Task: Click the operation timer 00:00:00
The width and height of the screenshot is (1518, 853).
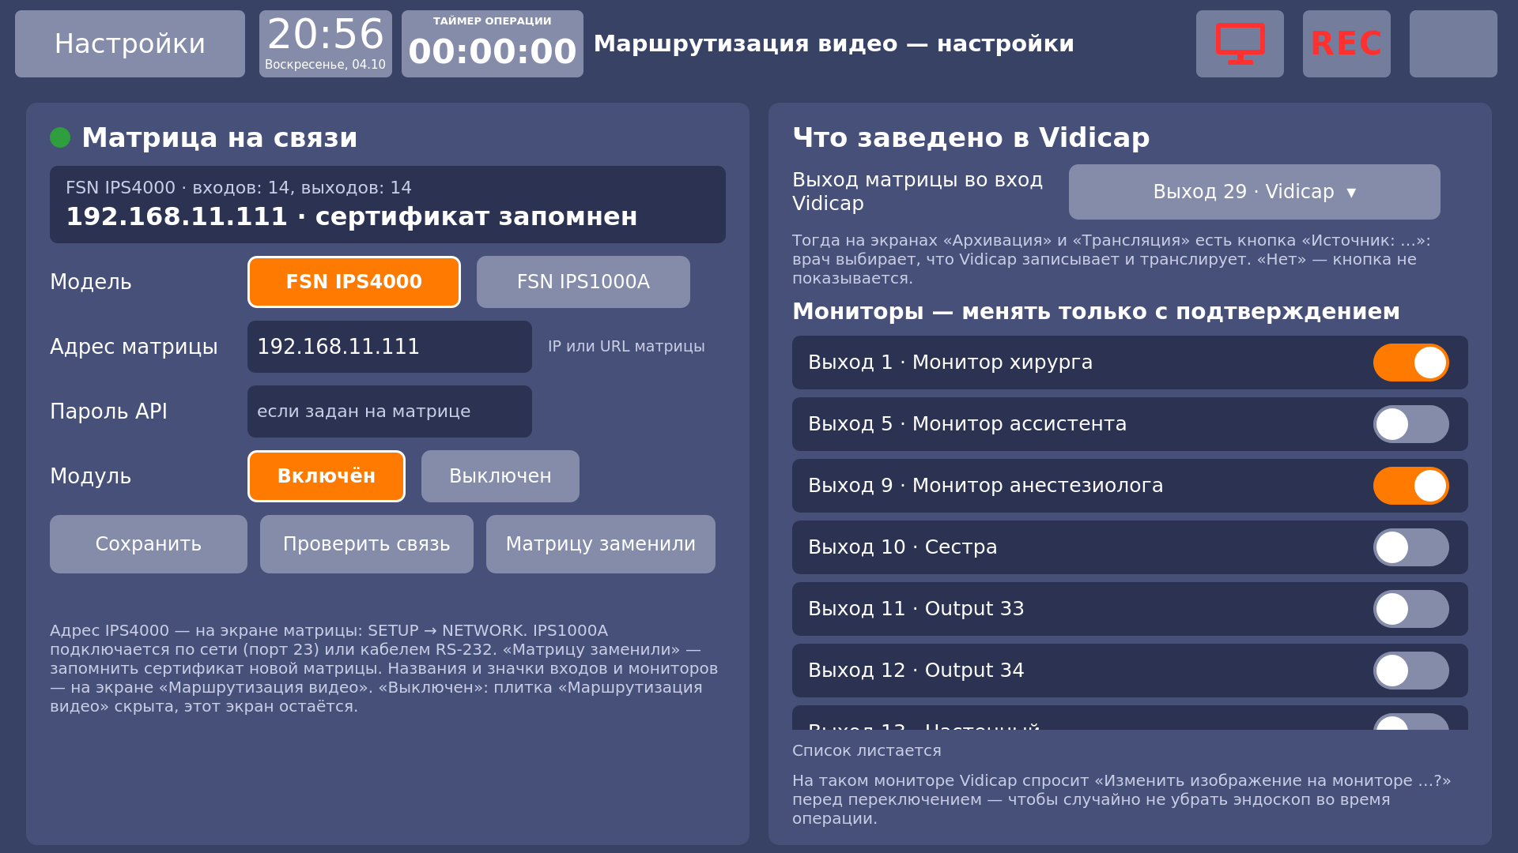Action: pos(493,43)
